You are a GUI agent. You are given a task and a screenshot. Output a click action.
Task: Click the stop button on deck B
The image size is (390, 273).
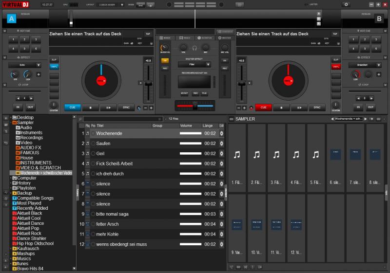point(281,108)
